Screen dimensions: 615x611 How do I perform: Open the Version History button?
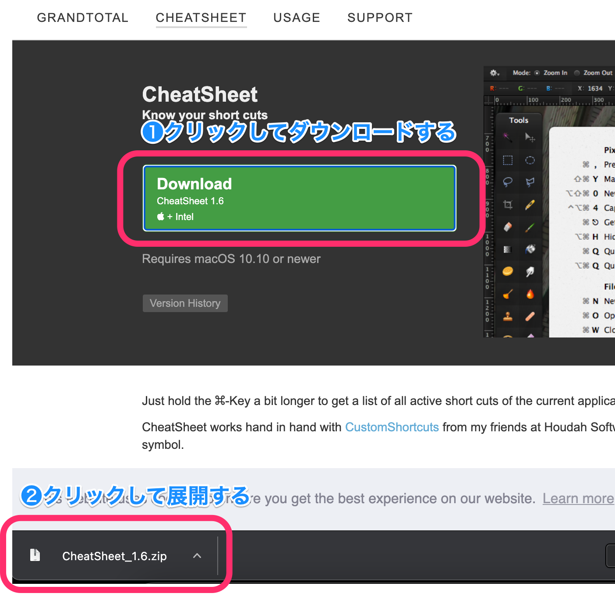185,303
